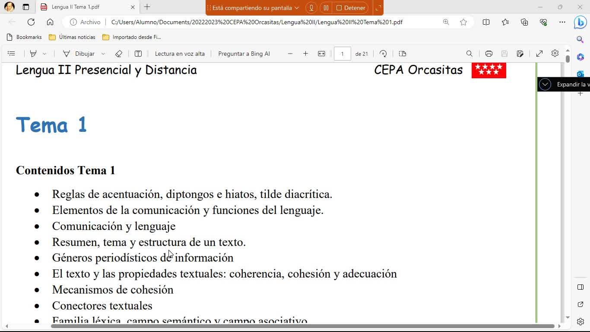
Task: Click Detener to stop sharing
Action: click(351, 8)
